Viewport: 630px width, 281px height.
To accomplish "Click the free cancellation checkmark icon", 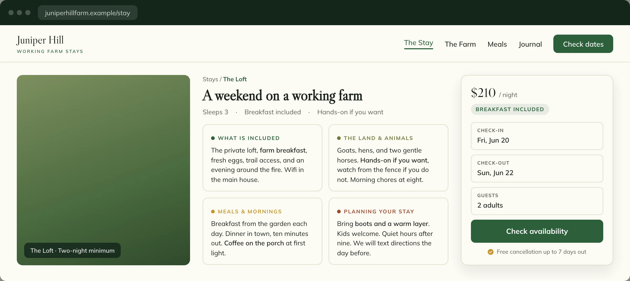I will pos(490,252).
